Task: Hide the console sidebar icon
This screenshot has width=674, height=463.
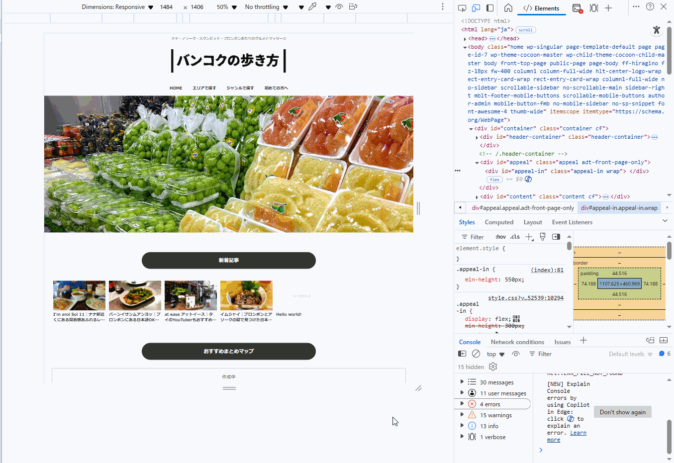Action: 462,354
